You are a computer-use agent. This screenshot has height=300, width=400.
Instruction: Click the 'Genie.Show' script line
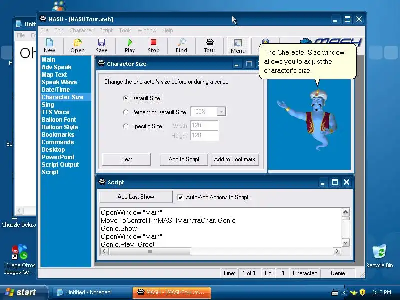click(119, 228)
